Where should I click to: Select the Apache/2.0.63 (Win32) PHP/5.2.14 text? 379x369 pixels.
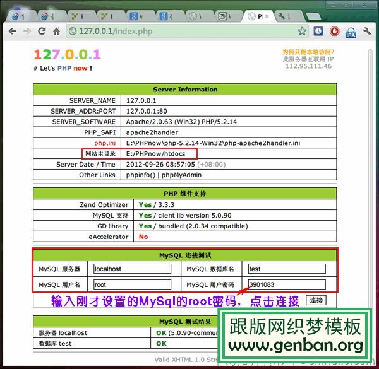[x=181, y=122]
